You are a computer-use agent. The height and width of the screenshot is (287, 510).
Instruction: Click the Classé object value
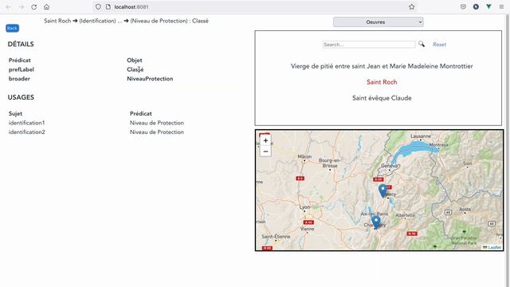(135, 69)
